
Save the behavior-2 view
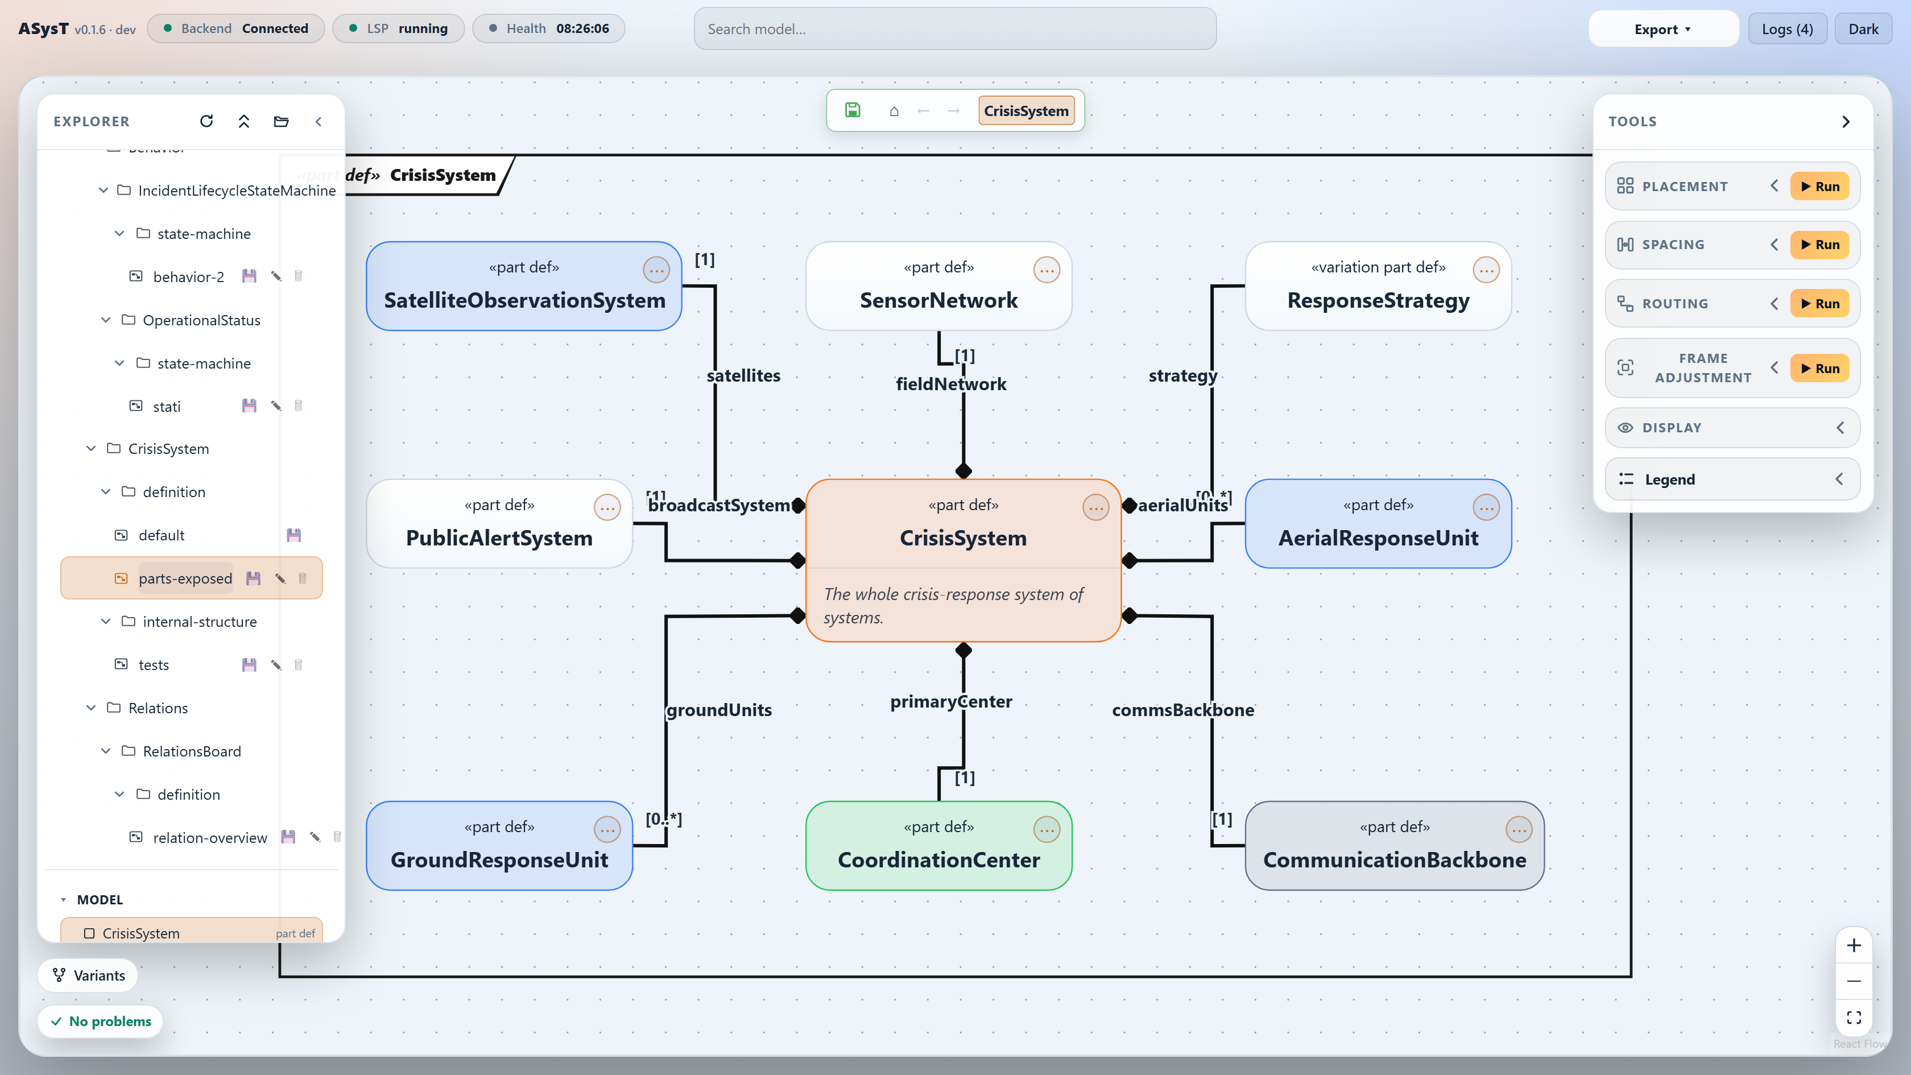249,276
